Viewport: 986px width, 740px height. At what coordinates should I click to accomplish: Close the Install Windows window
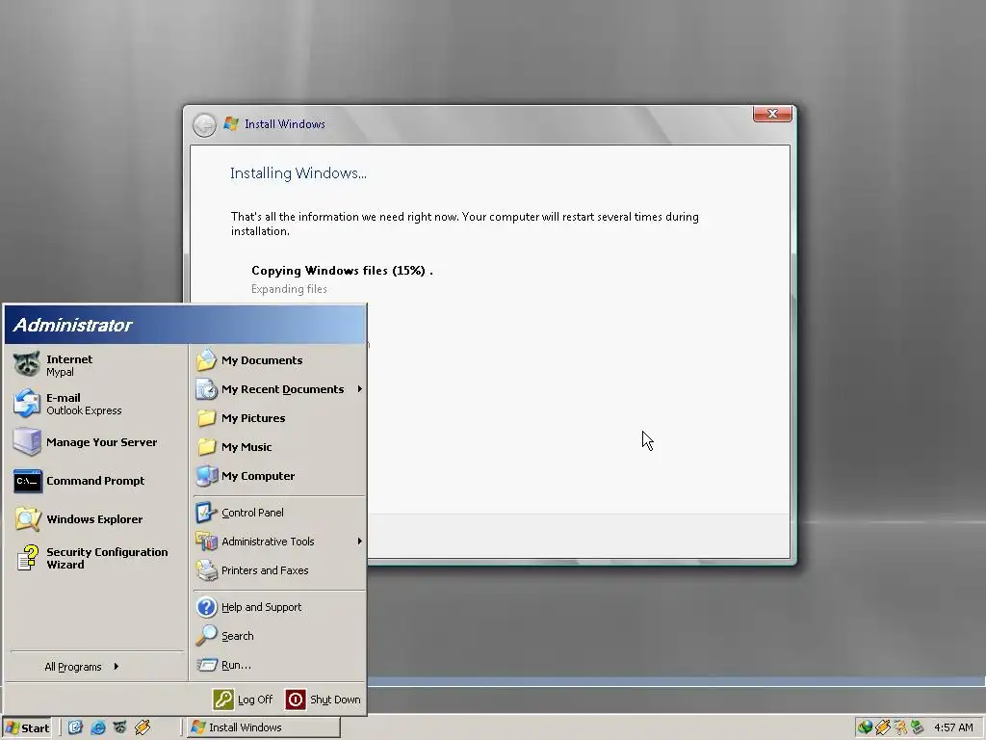[772, 114]
